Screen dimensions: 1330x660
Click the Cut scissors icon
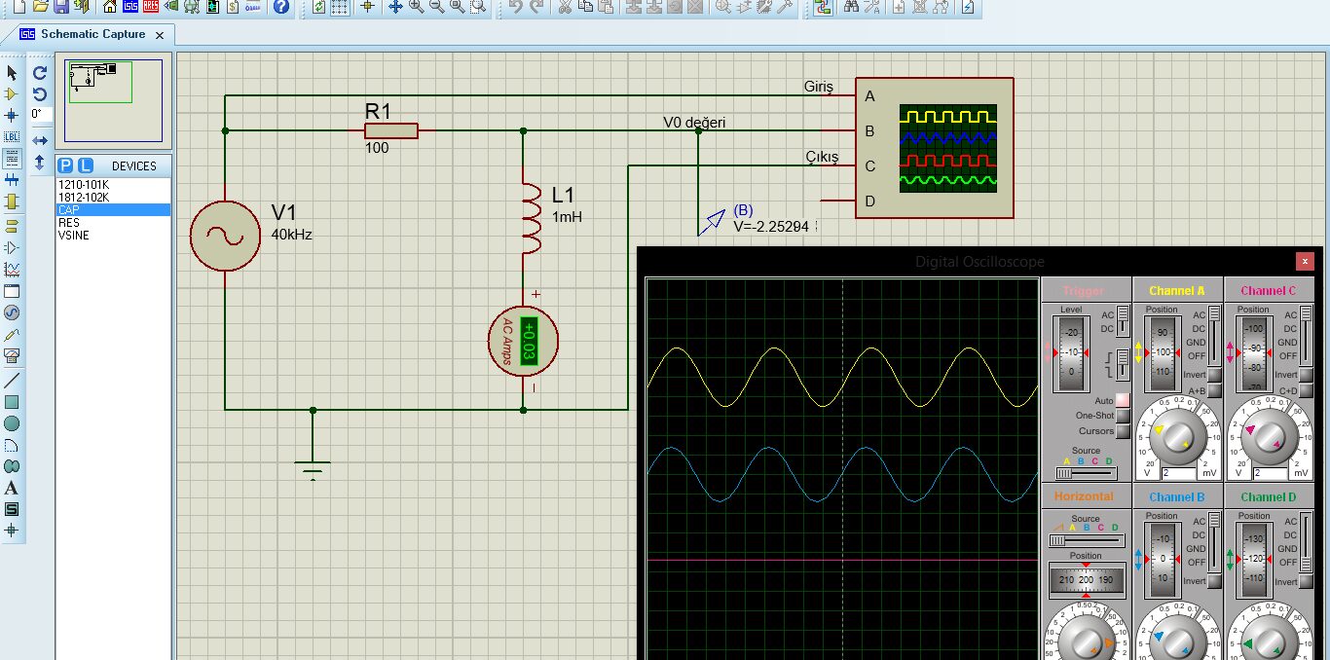tap(565, 7)
